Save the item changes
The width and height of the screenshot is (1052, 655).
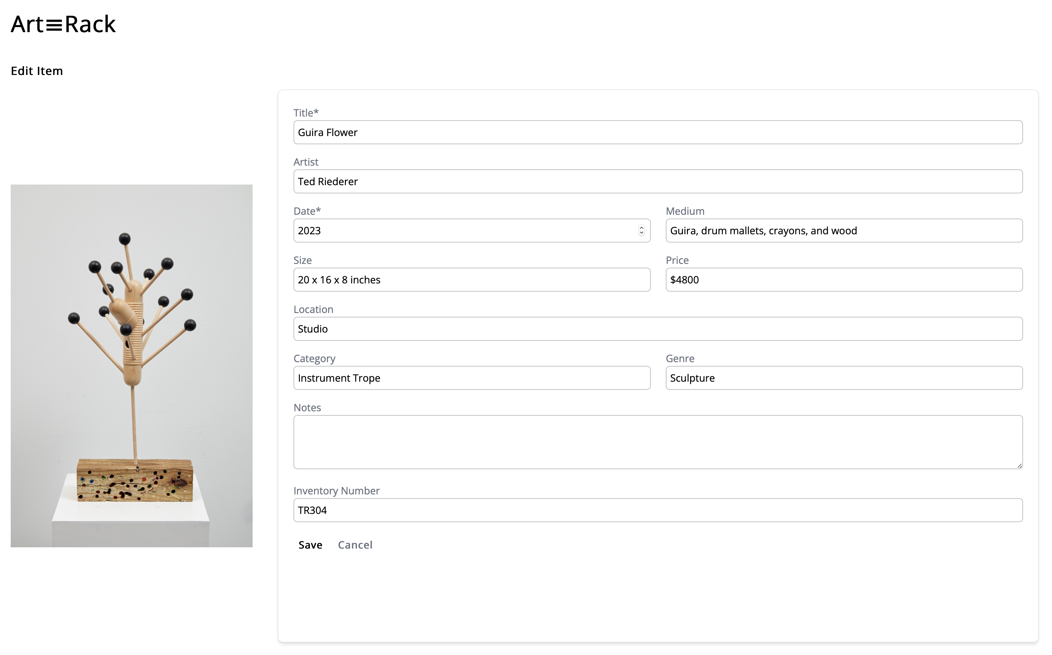pyautogui.click(x=310, y=544)
